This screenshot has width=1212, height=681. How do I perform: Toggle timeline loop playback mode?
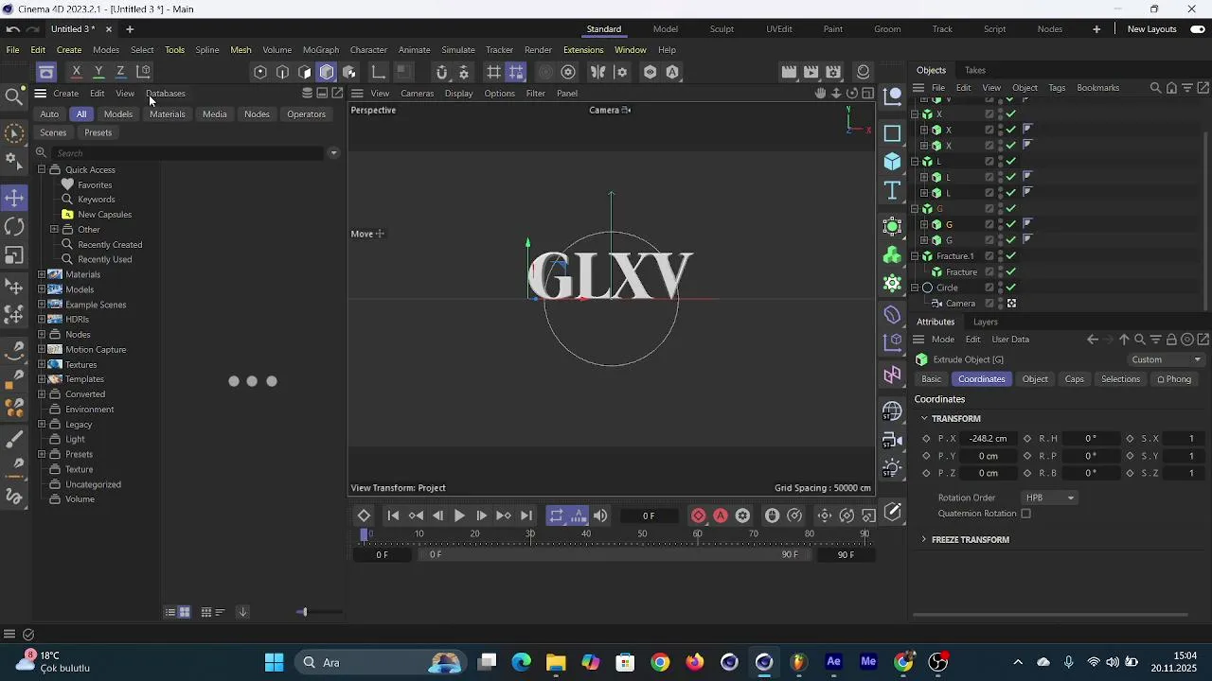tap(556, 515)
